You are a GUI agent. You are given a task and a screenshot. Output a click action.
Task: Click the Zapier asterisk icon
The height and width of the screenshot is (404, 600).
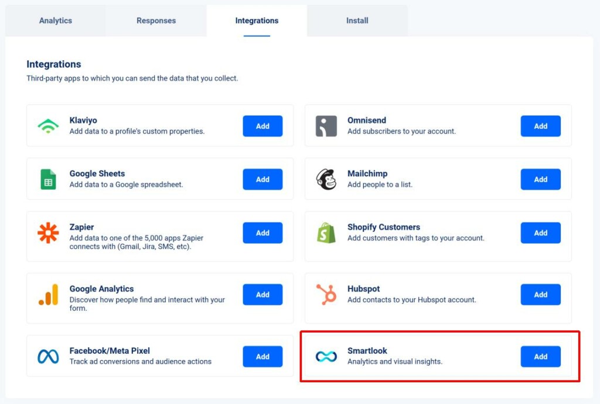[48, 232]
